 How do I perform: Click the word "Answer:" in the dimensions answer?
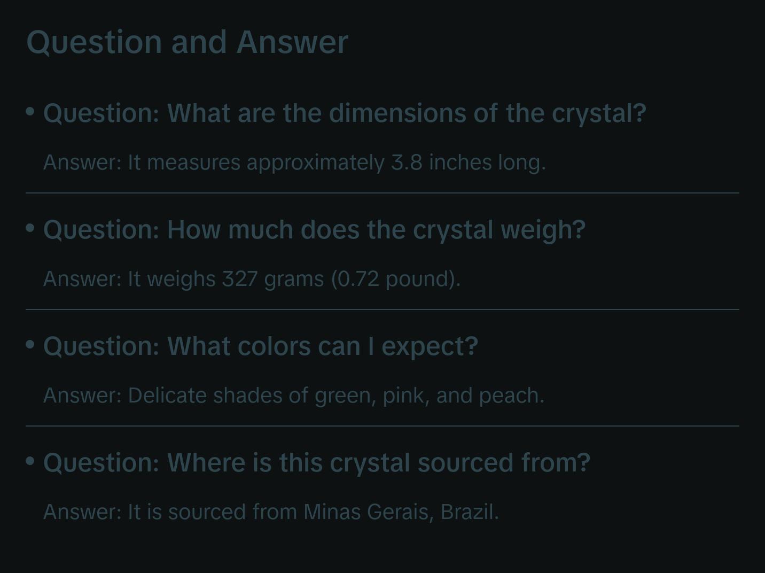83,162
